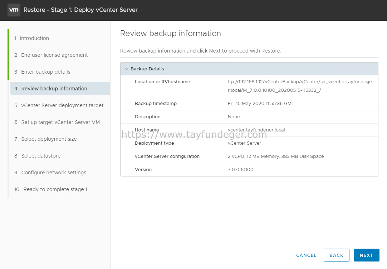387x269 pixels.
Task: Click the VMware vm logo icon
Action: point(14,10)
